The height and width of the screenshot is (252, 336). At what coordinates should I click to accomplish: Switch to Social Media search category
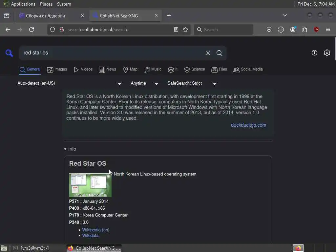click(248, 70)
